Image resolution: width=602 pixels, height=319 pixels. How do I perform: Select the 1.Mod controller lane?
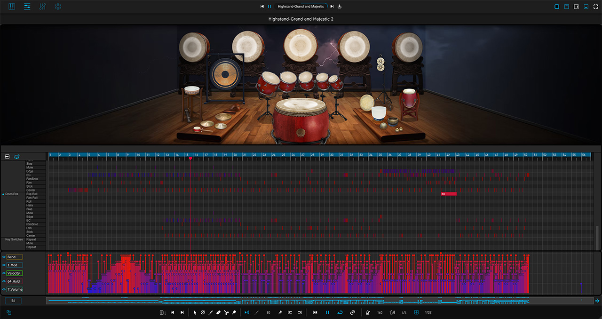tap(15, 265)
